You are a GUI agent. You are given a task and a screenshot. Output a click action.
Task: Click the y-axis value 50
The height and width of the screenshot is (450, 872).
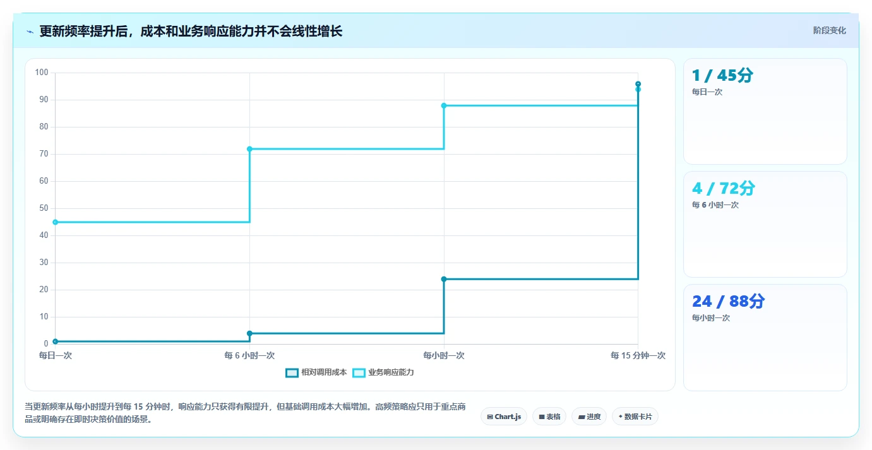point(44,208)
